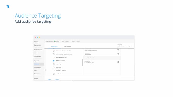The height and width of the screenshot is (97, 173).
Task: Remove Social Media Enthusiasts audience
Action: click(x=118, y=50)
